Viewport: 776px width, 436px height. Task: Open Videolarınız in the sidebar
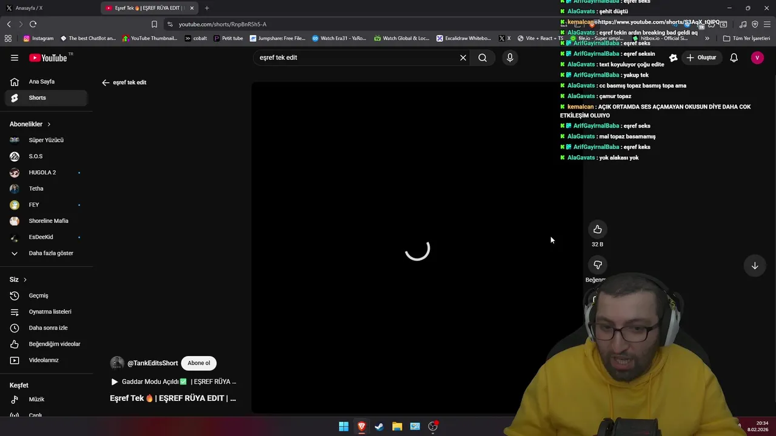pos(45,360)
